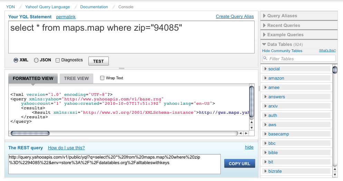Click the vertical splitter handle beside results
Screen dimensions: 343x181
[x=259, y=89]
